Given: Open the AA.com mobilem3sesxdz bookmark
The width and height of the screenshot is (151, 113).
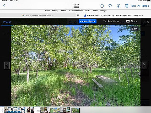Looking at the screenshot, I should tap(80, 10).
